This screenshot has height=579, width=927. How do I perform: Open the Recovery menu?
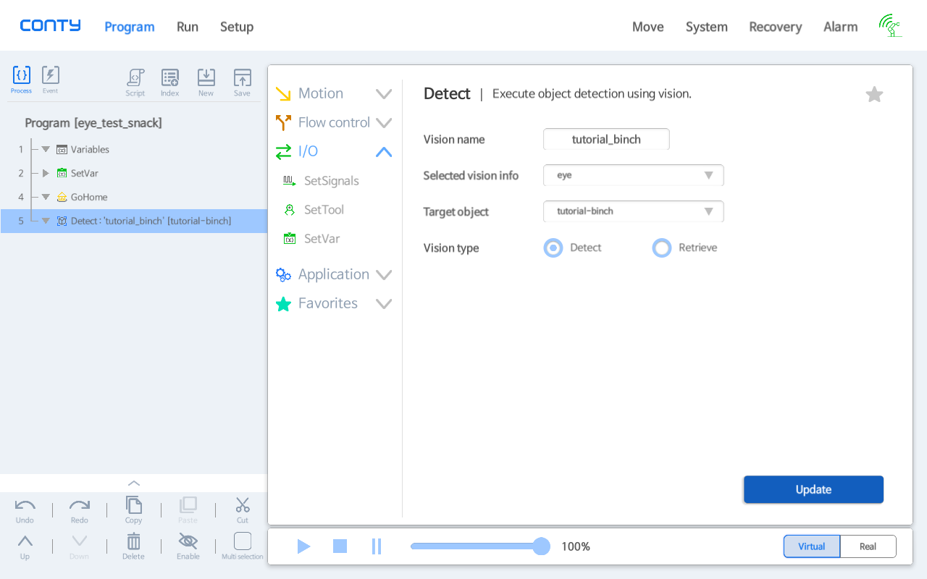click(x=776, y=27)
